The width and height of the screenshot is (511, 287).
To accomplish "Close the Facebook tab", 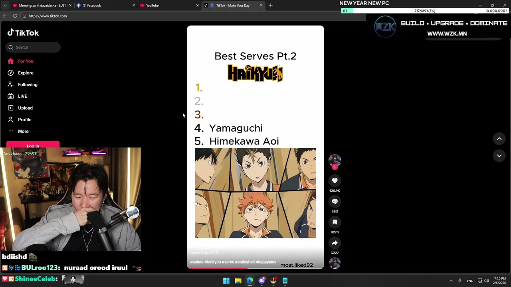I will [134, 6].
